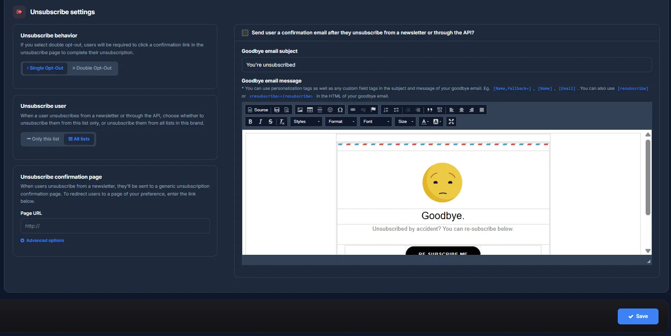The height and width of the screenshot is (336, 671).
Task: Maximize the editor with the fullscreen icon
Action: pos(451,122)
